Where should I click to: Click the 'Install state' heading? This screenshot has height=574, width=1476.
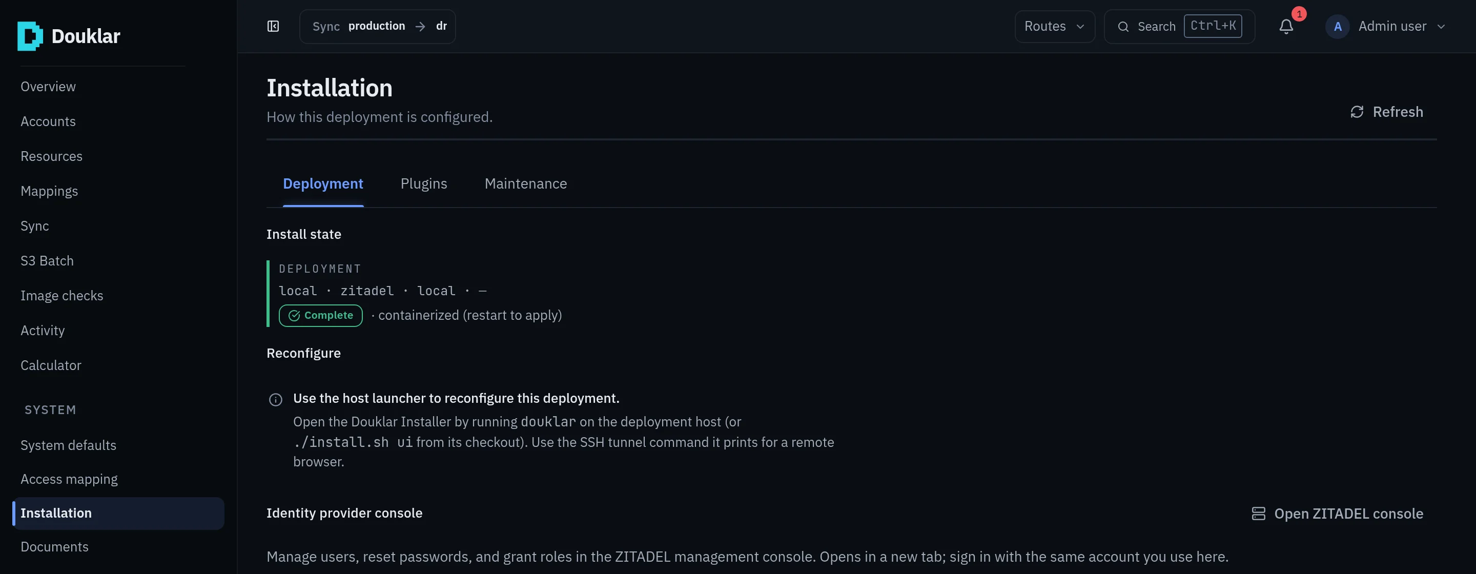pos(304,234)
